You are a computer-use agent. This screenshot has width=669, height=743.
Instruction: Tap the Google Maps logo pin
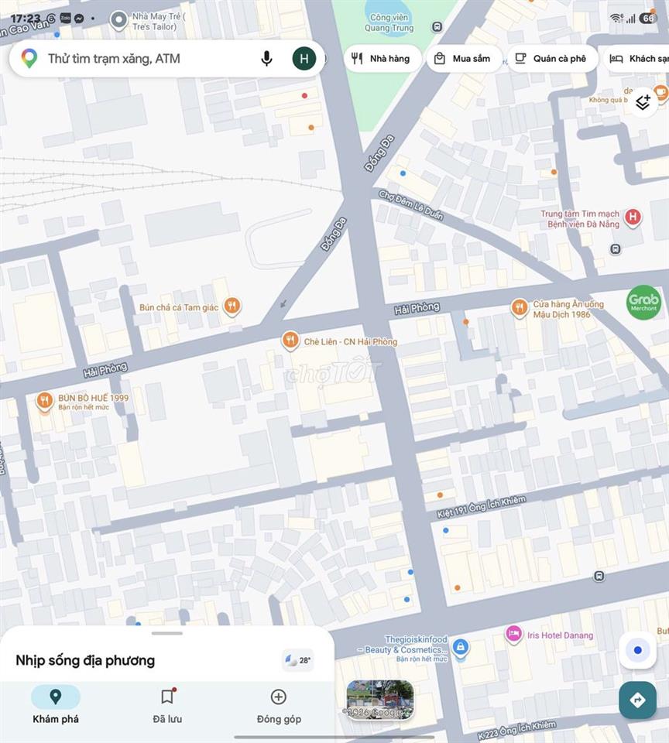tap(29, 58)
